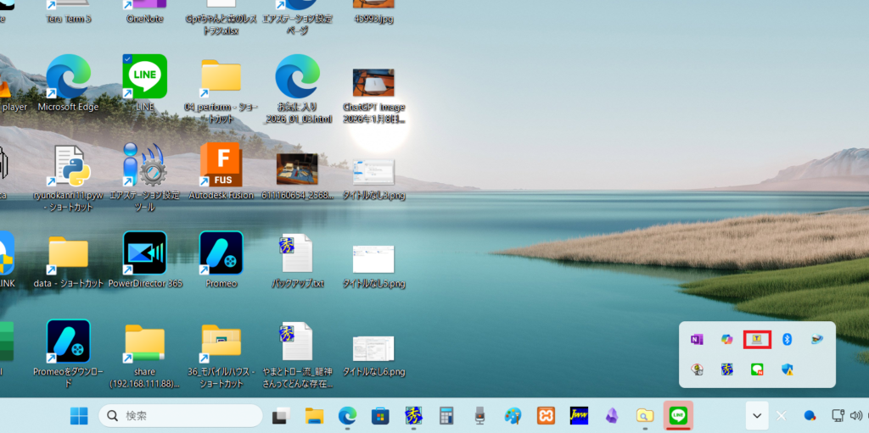Viewport: 869px width, 433px height.
Task: Switch to the LINE app on taskbar
Action: (x=677, y=415)
